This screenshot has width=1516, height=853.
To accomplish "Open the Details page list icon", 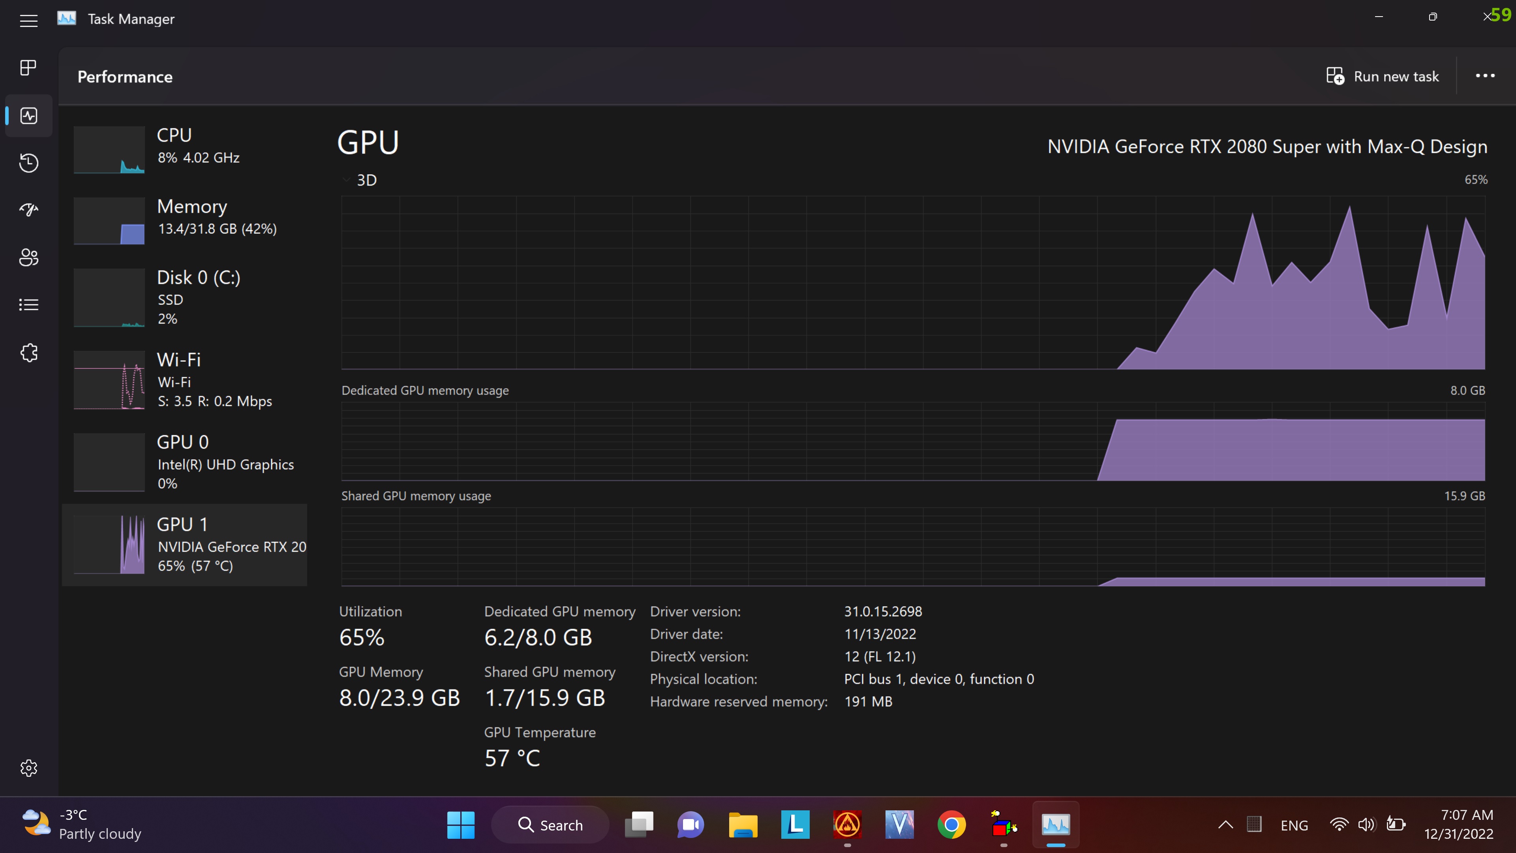I will click(x=28, y=304).
